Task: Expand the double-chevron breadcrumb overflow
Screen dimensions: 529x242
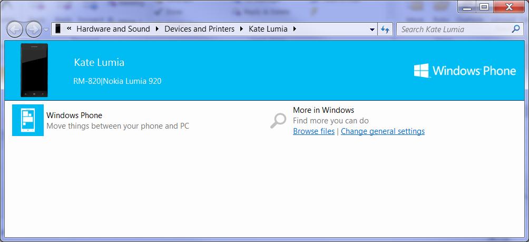Action: [69, 28]
